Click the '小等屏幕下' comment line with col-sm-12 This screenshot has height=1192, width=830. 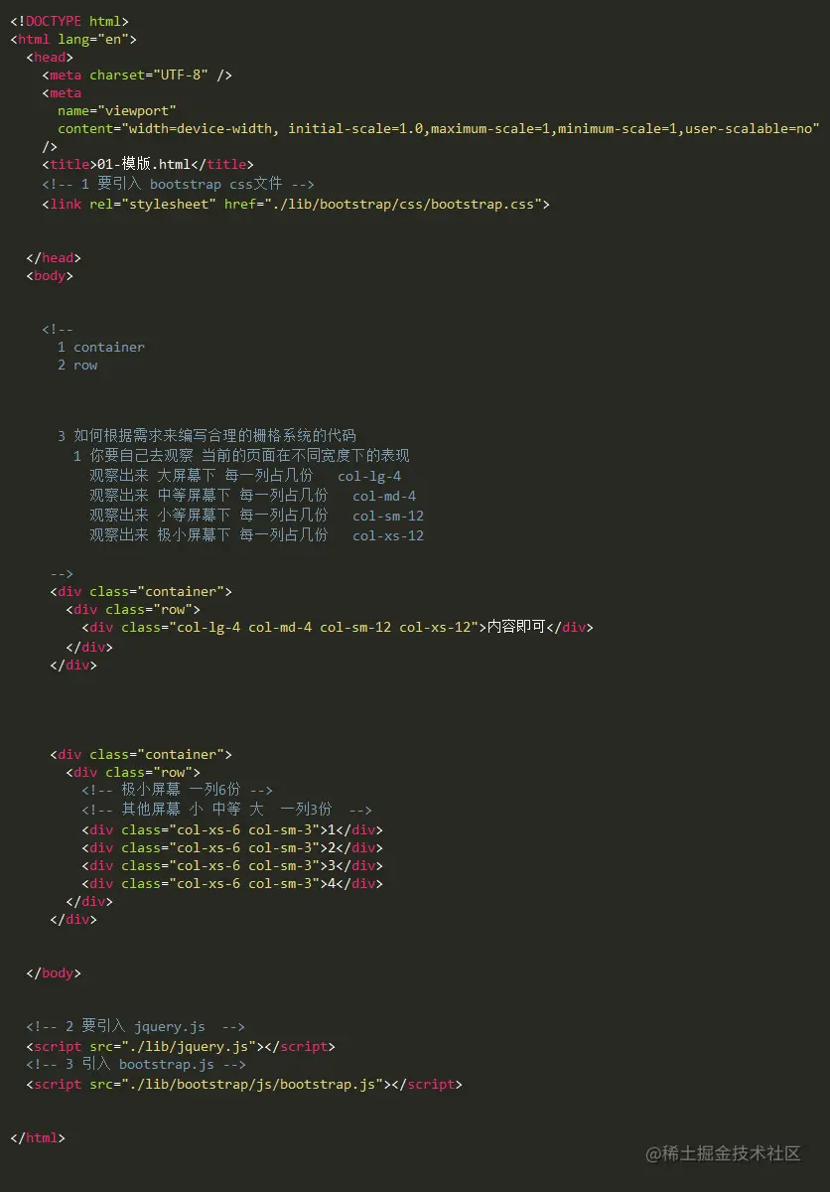coord(257,515)
